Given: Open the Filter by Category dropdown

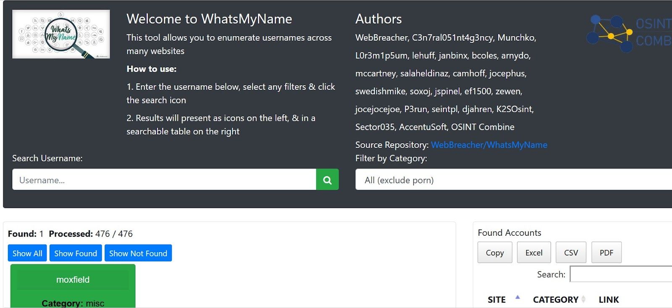Looking at the screenshot, I should click(514, 180).
